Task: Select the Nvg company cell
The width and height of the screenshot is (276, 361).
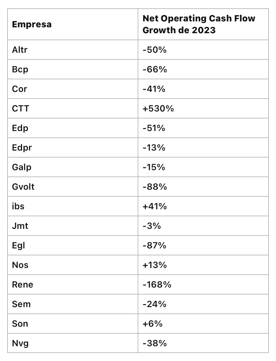Action: tap(20, 343)
